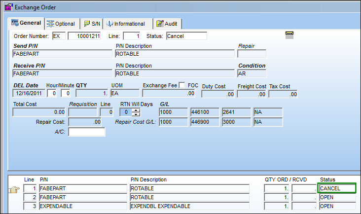The image size is (361, 214).
Task: Click line number 3 cell
Action: pos(30,206)
